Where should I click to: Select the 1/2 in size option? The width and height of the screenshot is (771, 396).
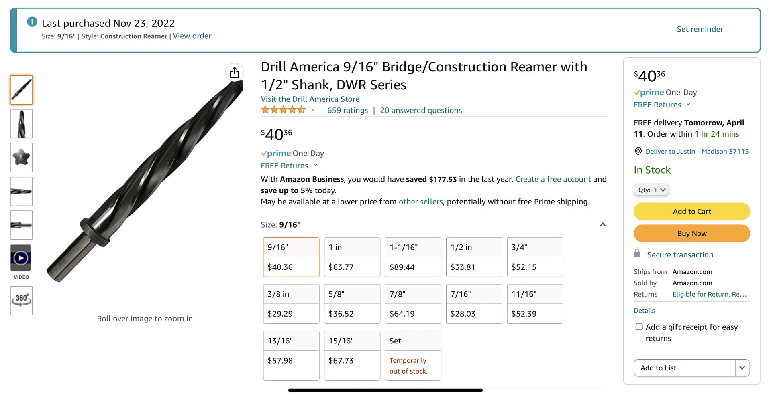click(x=474, y=257)
